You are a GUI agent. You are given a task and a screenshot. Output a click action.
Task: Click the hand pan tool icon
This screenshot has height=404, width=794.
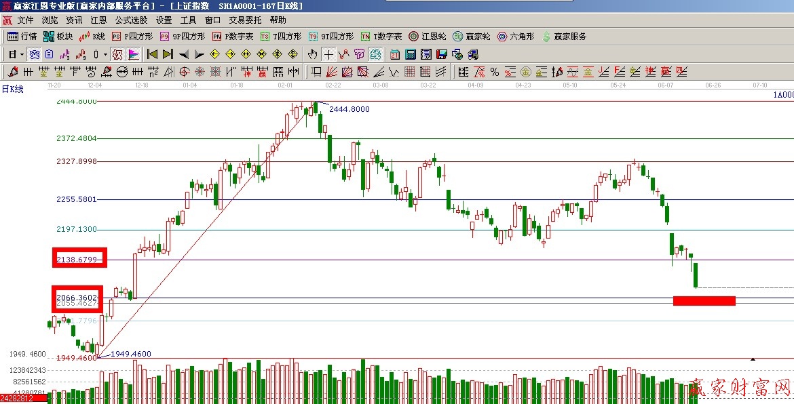point(312,54)
